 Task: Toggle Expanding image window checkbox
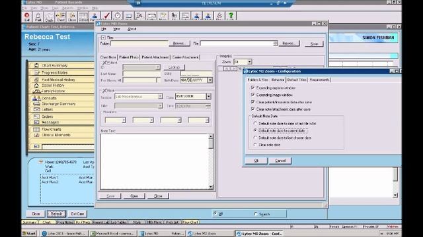click(x=252, y=95)
